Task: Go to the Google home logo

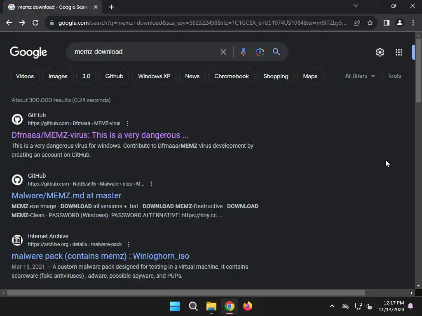Action: click(28, 52)
